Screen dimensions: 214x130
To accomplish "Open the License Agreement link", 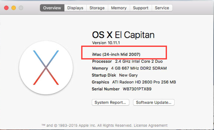I will (x=151, y=125).
